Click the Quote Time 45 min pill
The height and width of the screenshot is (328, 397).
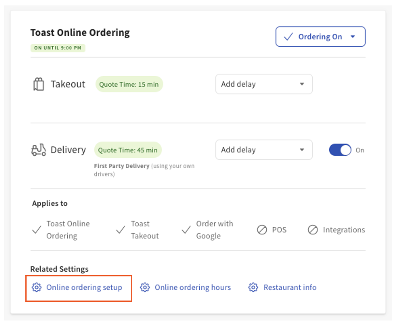tap(127, 149)
